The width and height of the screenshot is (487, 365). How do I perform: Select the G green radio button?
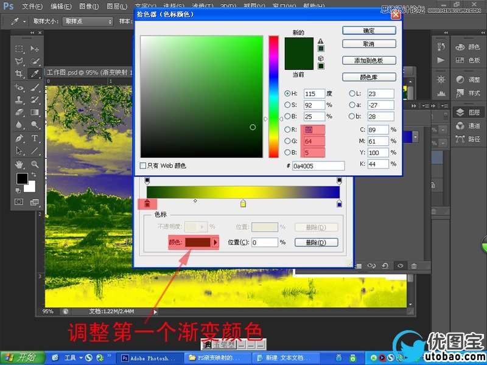coord(287,141)
